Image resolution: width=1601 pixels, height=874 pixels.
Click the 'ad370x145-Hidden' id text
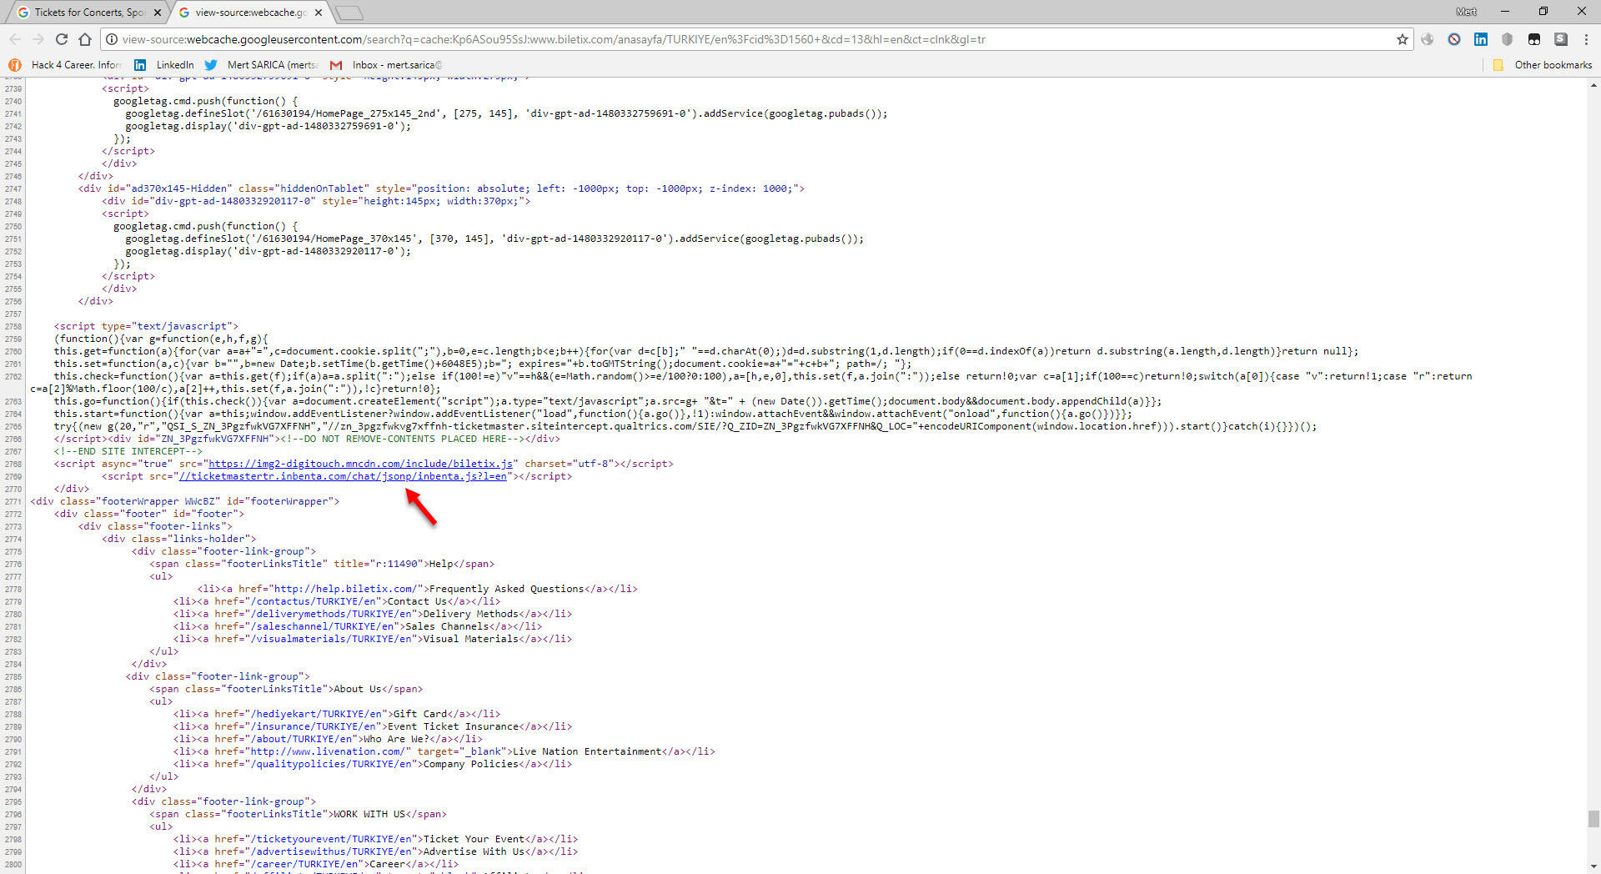(x=180, y=188)
